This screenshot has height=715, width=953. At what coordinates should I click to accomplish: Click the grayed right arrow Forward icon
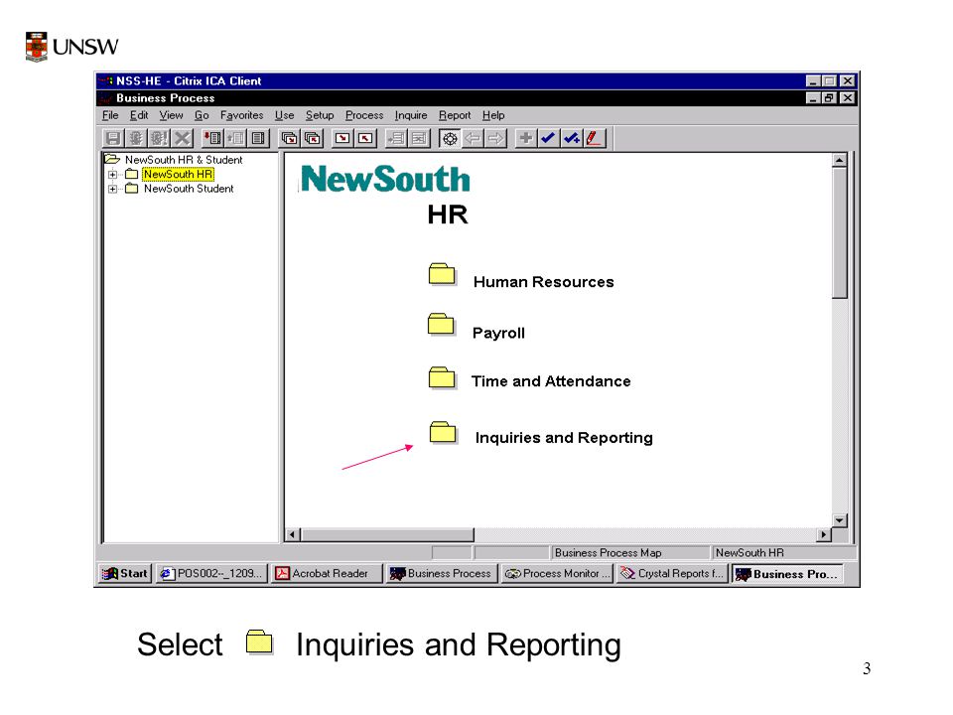(496, 138)
